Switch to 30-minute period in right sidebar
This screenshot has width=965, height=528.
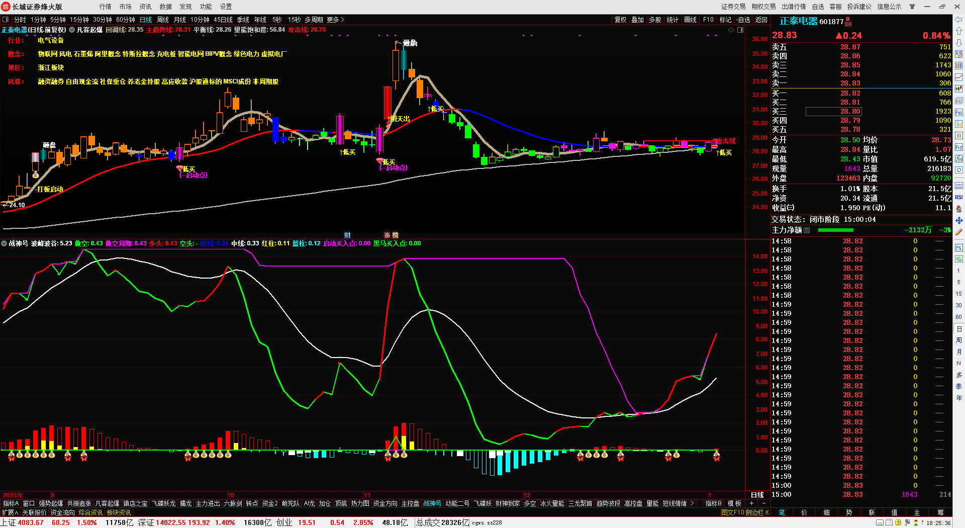click(958, 305)
